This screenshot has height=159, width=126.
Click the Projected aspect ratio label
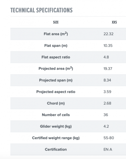[x=56, y=92]
